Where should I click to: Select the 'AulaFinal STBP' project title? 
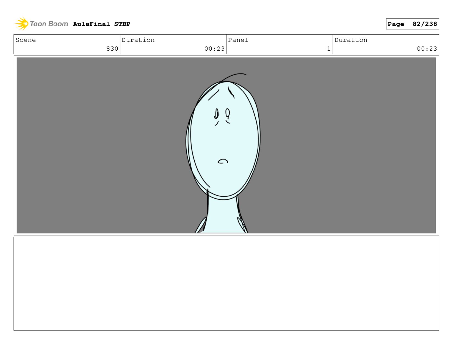[x=101, y=24]
